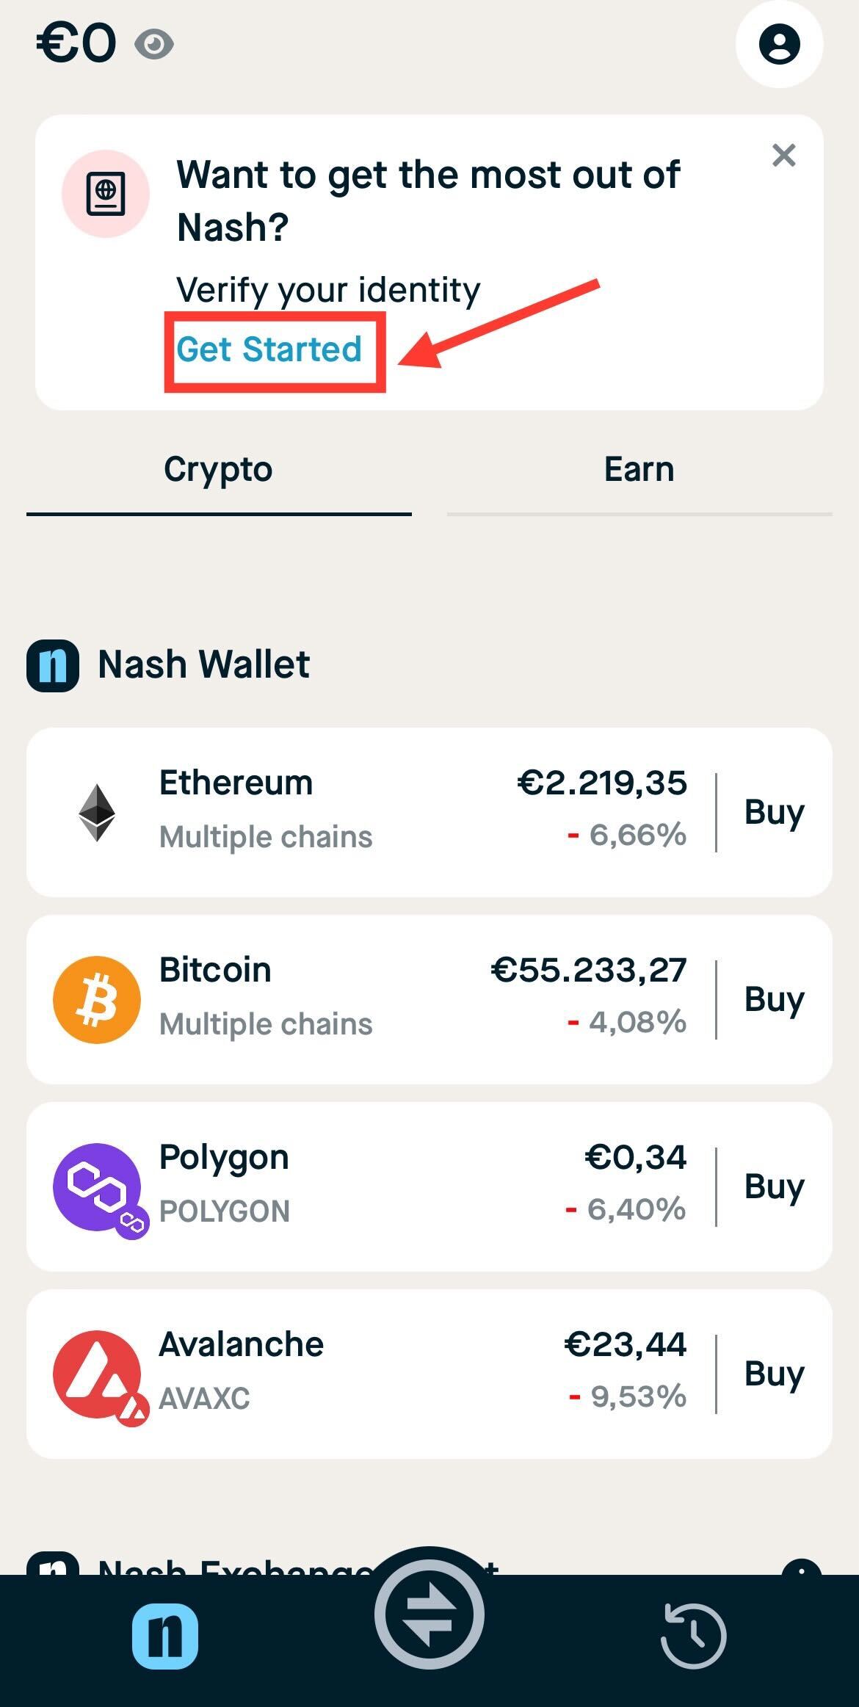Dismiss the verify identity banner

(x=784, y=155)
